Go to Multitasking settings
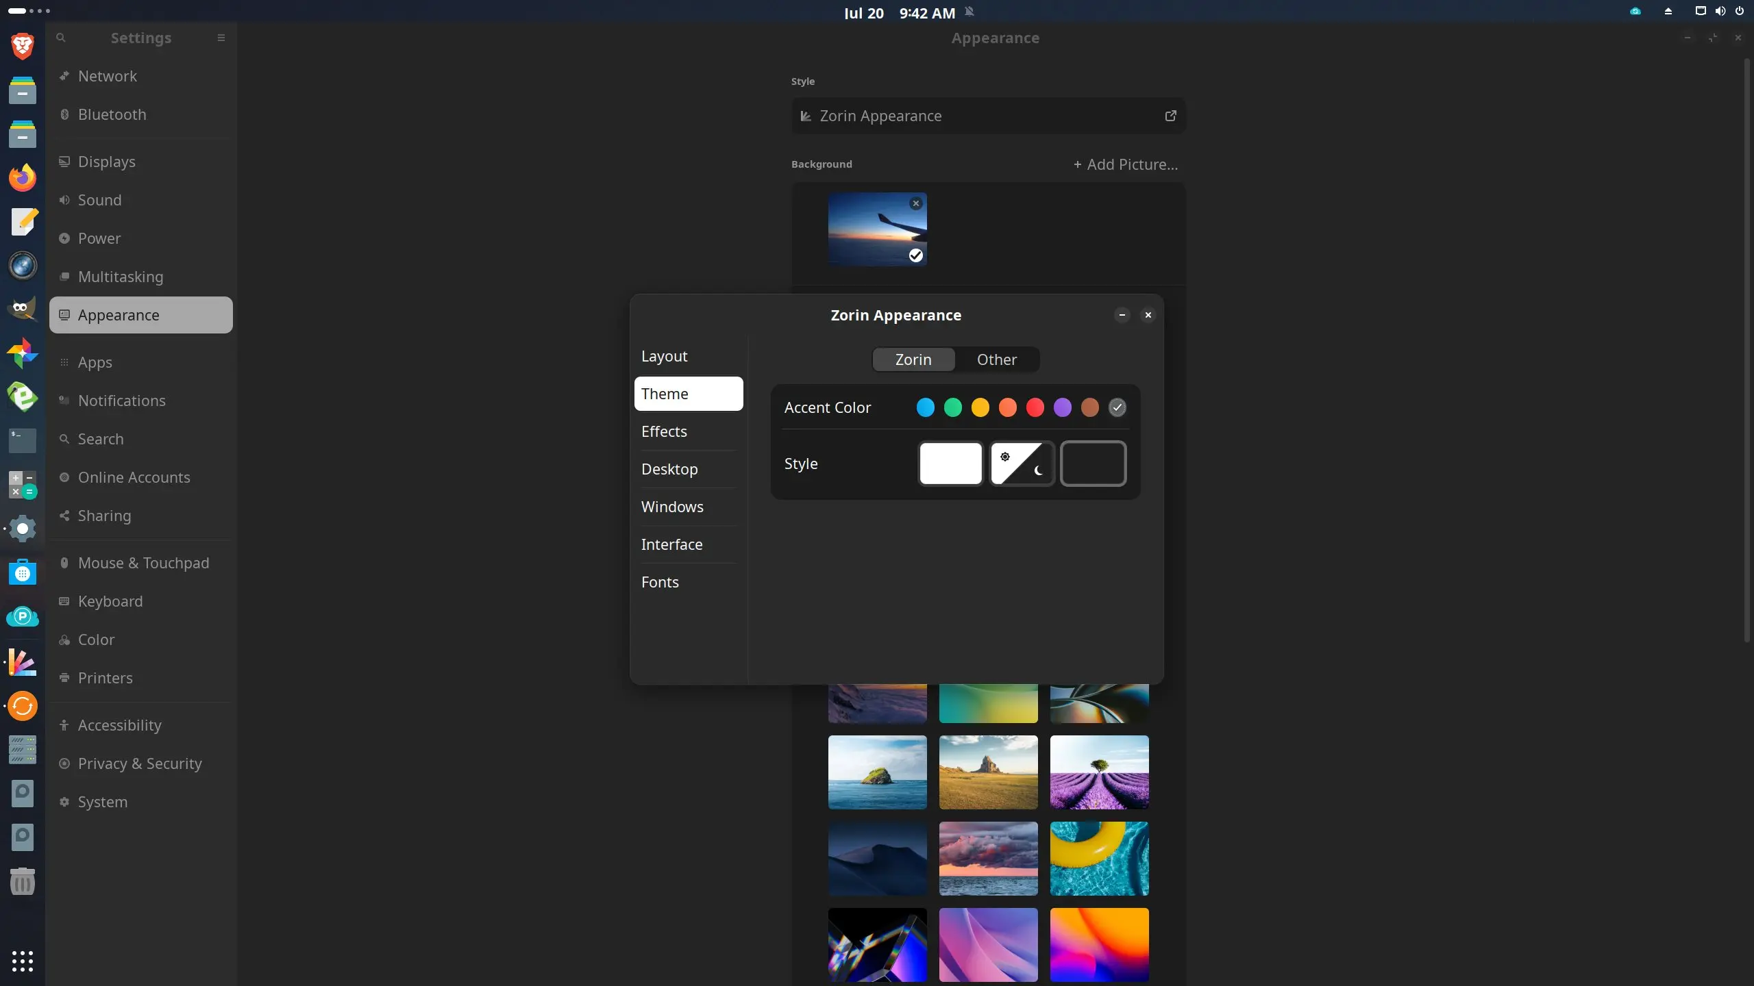The height and width of the screenshot is (986, 1754). coord(140,277)
